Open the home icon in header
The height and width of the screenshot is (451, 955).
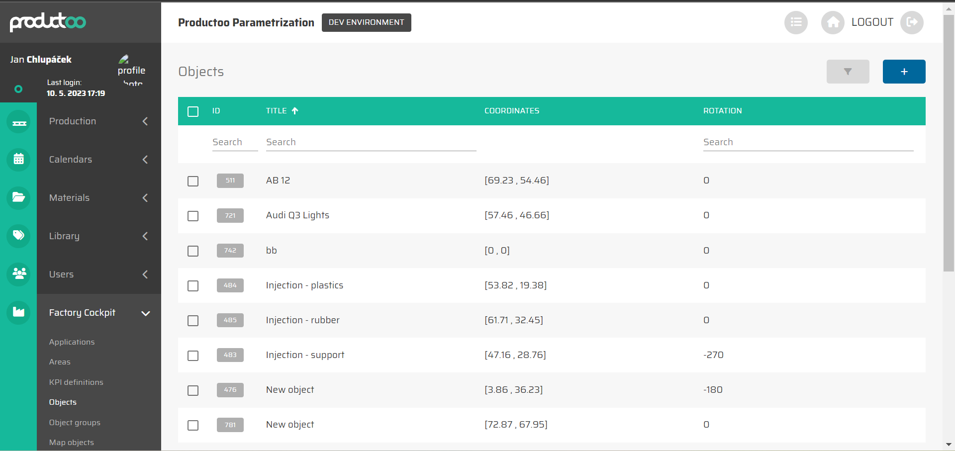point(833,22)
